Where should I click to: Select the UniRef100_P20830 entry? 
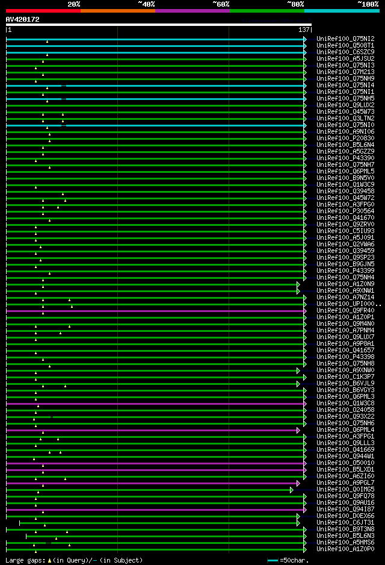345,138
